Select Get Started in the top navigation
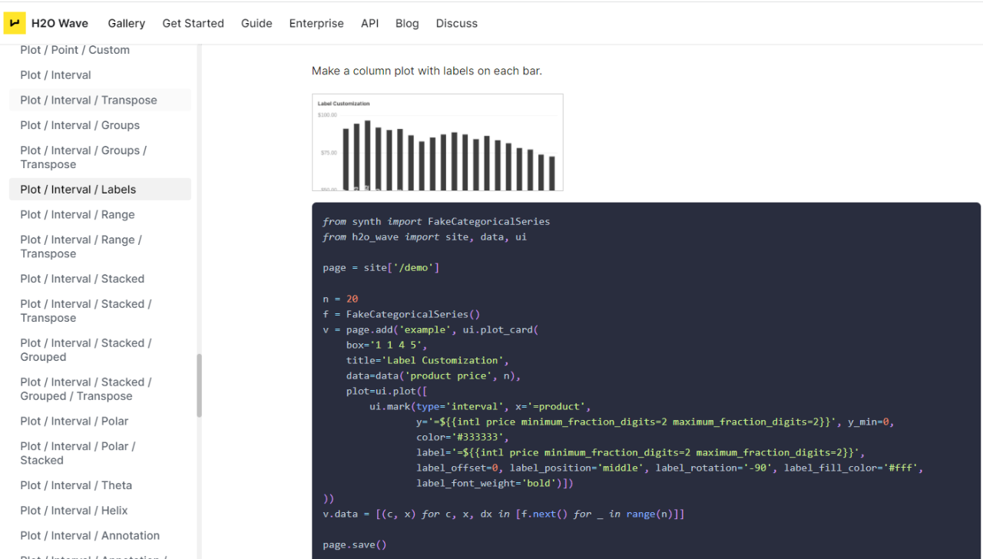The height and width of the screenshot is (559, 983). [193, 23]
